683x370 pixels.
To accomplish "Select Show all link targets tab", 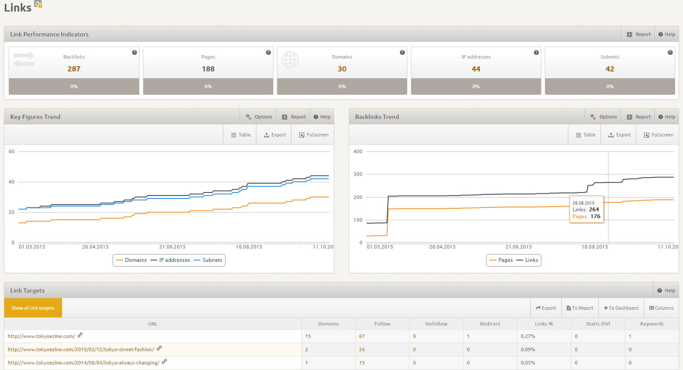I will pyautogui.click(x=33, y=308).
